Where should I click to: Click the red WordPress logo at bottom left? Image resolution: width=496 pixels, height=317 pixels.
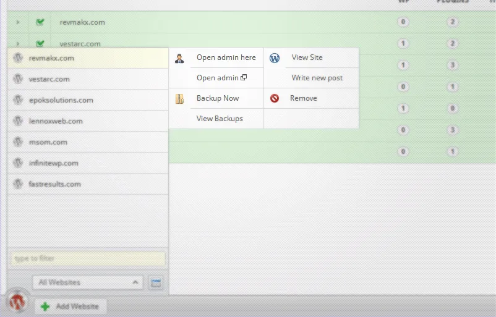click(x=17, y=301)
